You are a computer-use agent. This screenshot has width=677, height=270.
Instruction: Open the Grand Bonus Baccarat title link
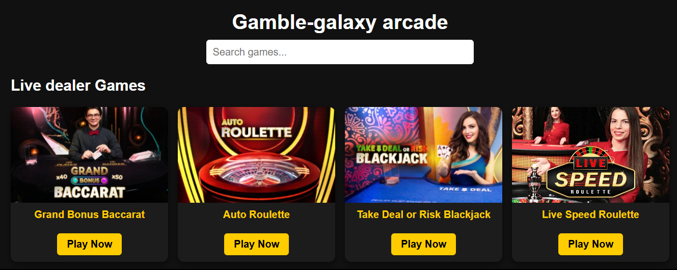tap(90, 214)
